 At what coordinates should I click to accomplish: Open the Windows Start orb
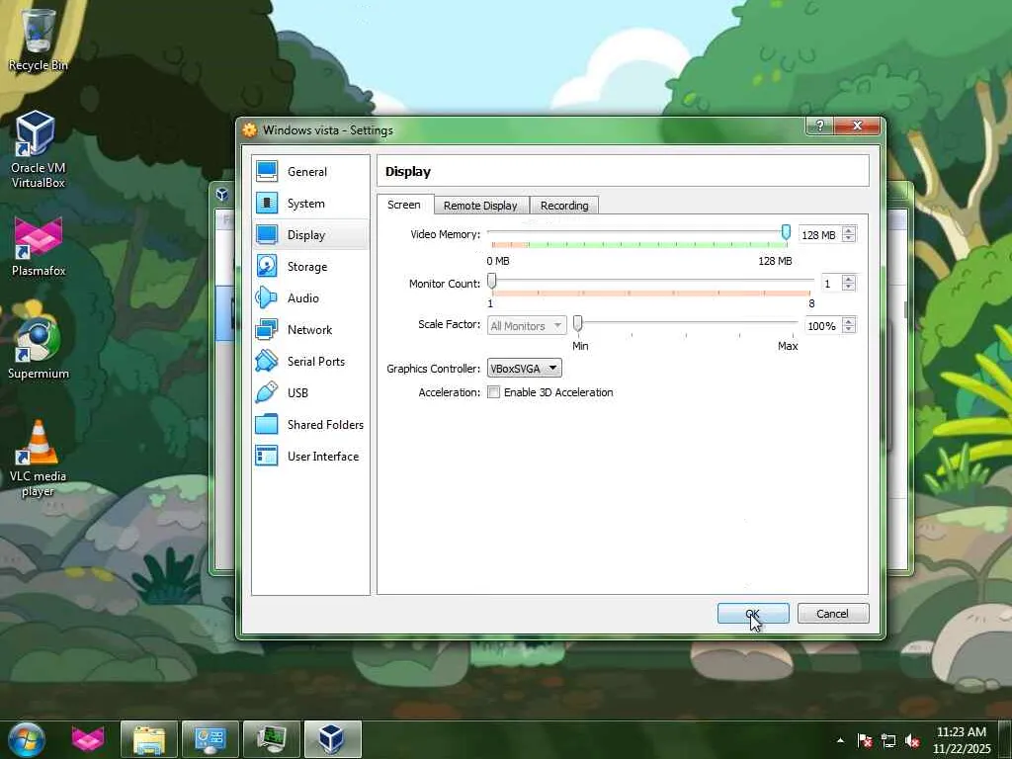27,739
